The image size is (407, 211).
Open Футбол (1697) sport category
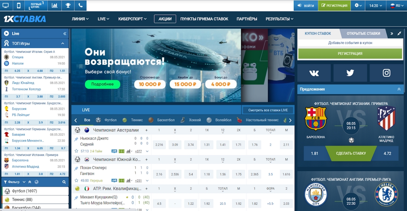tap(35, 191)
